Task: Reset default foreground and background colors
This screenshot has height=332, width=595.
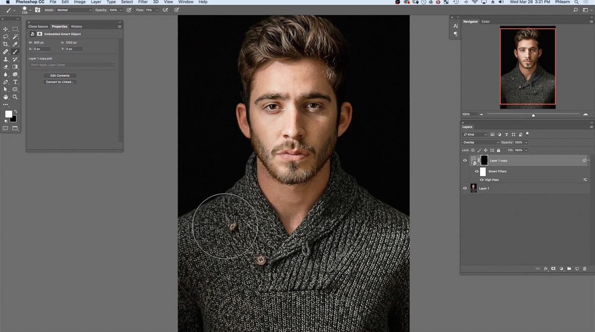Action: (x=6, y=120)
